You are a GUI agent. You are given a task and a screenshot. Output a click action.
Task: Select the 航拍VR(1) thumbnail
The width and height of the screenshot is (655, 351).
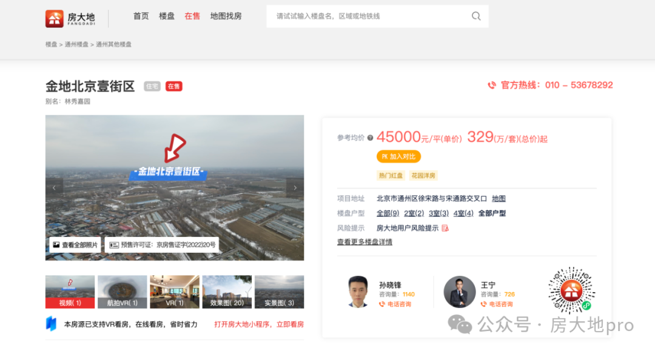coord(123,292)
